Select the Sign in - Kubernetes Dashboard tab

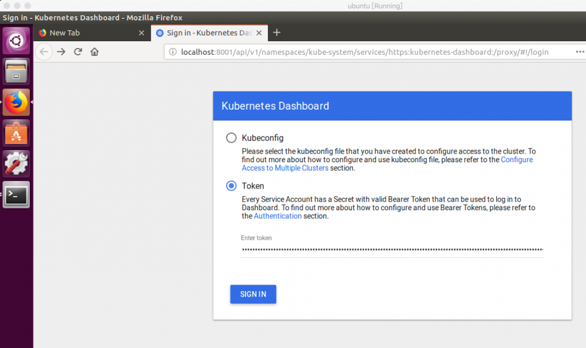pyautogui.click(x=209, y=33)
